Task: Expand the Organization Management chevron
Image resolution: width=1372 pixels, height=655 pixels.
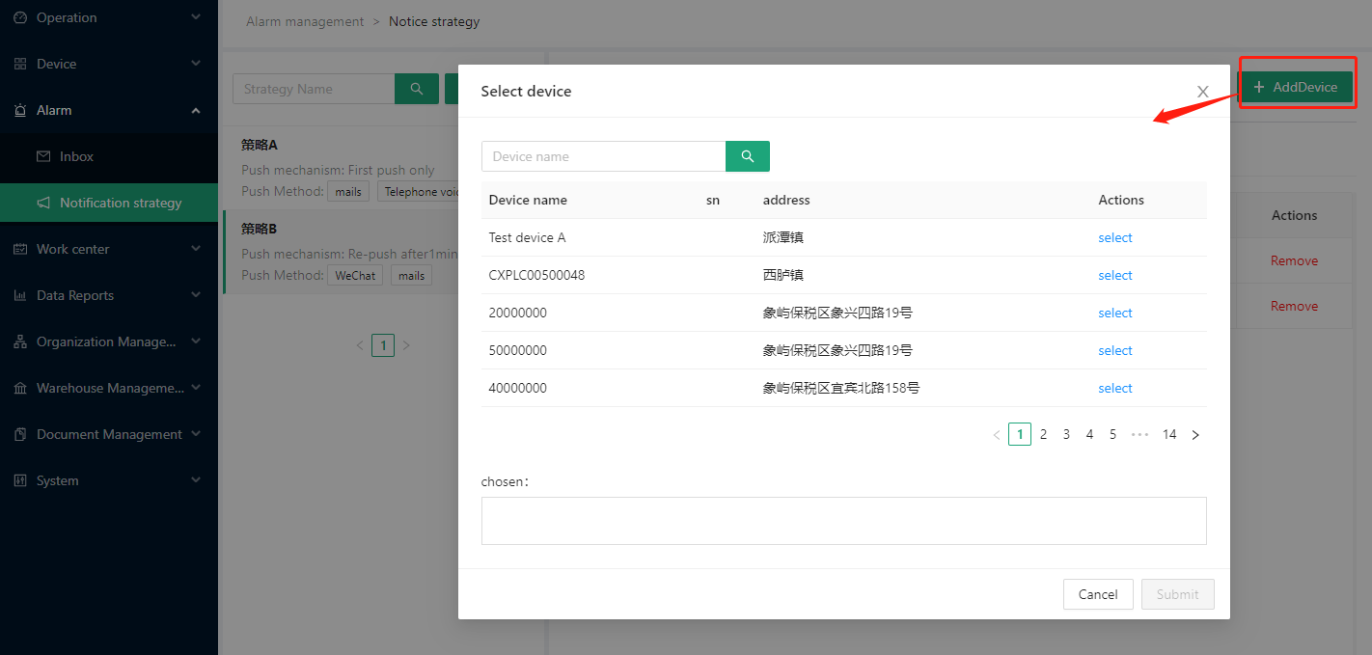Action: [x=196, y=341]
